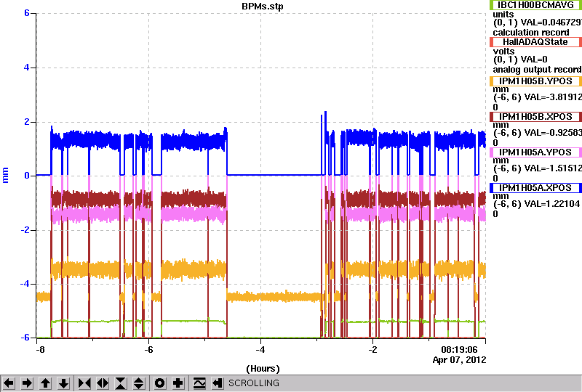Click the x-axis tick label -6
Screen dimensions: 582x392
tap(148, 350)
